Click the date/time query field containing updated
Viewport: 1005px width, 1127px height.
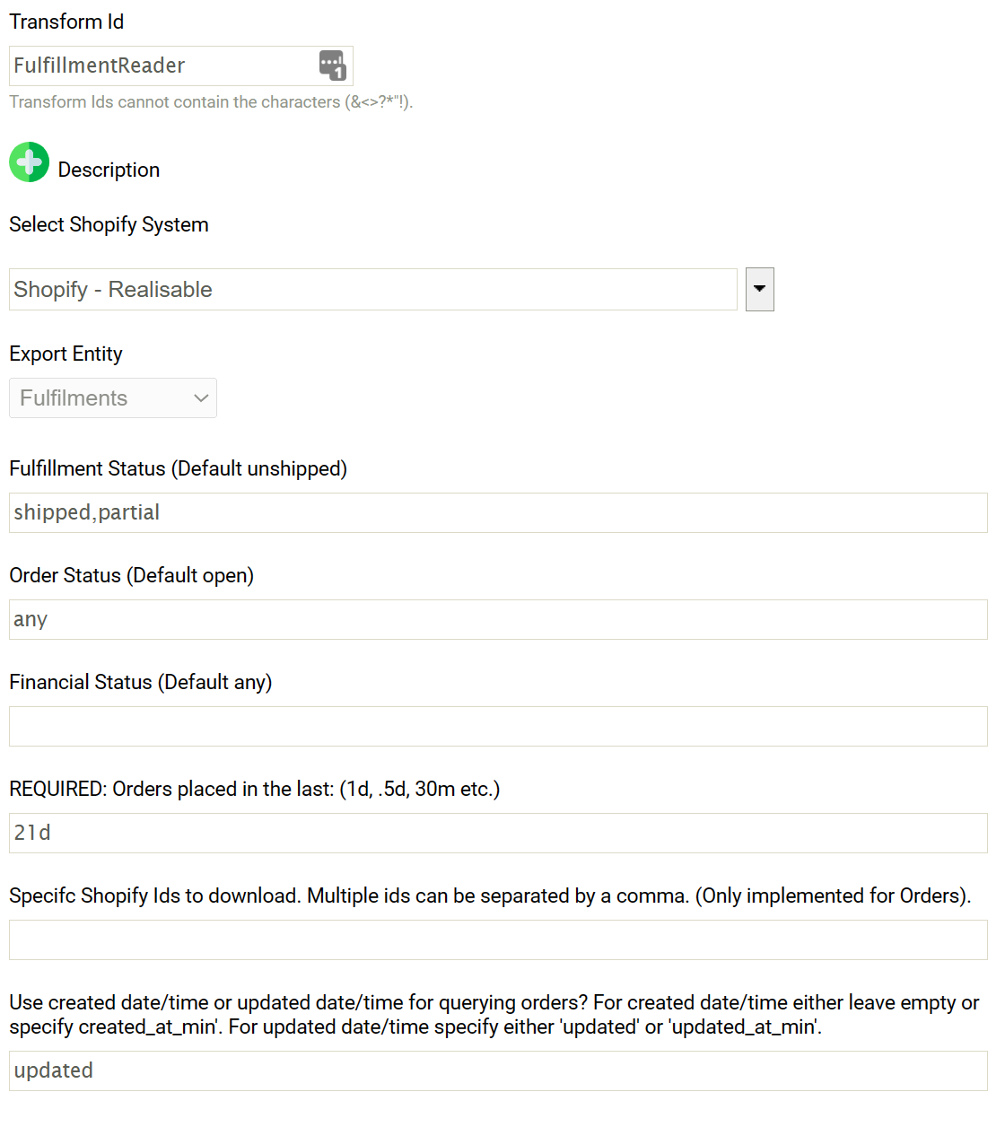click(x=498, y=1070)
